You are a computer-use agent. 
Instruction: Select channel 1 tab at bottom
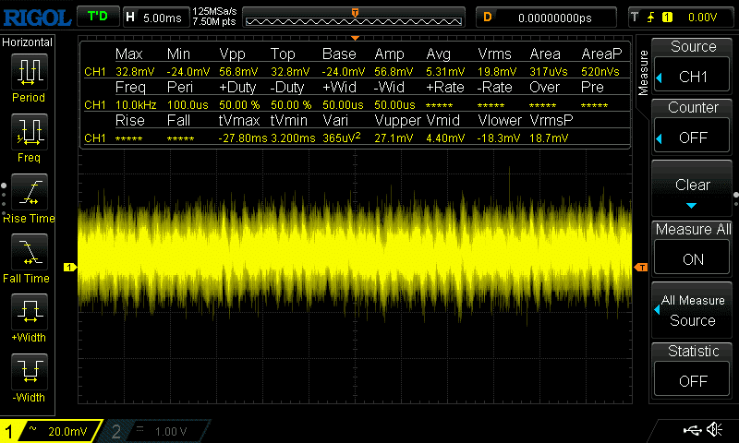click(x=51, y=431)
